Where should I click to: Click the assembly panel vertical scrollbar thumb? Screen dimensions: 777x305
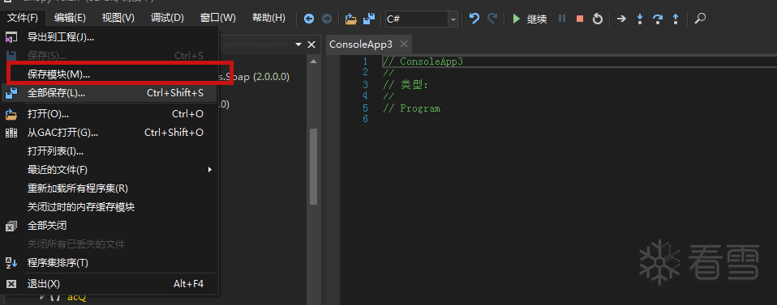point(313,167)
